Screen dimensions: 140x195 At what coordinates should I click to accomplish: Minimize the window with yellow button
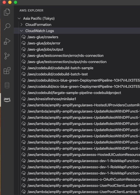tap(10, 2)
